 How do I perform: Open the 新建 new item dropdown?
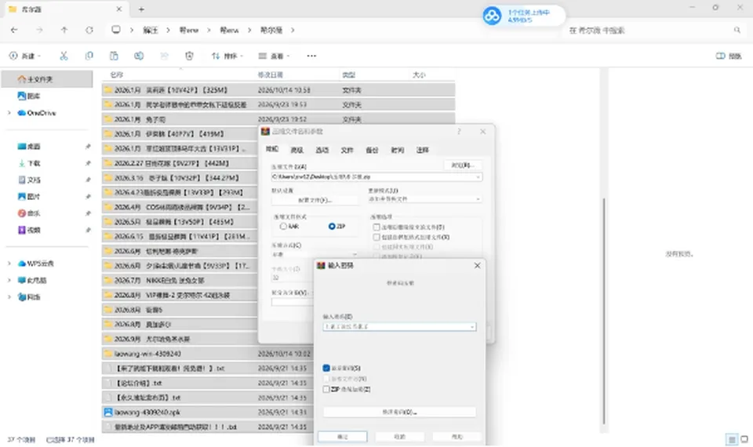tap(25, 56)
